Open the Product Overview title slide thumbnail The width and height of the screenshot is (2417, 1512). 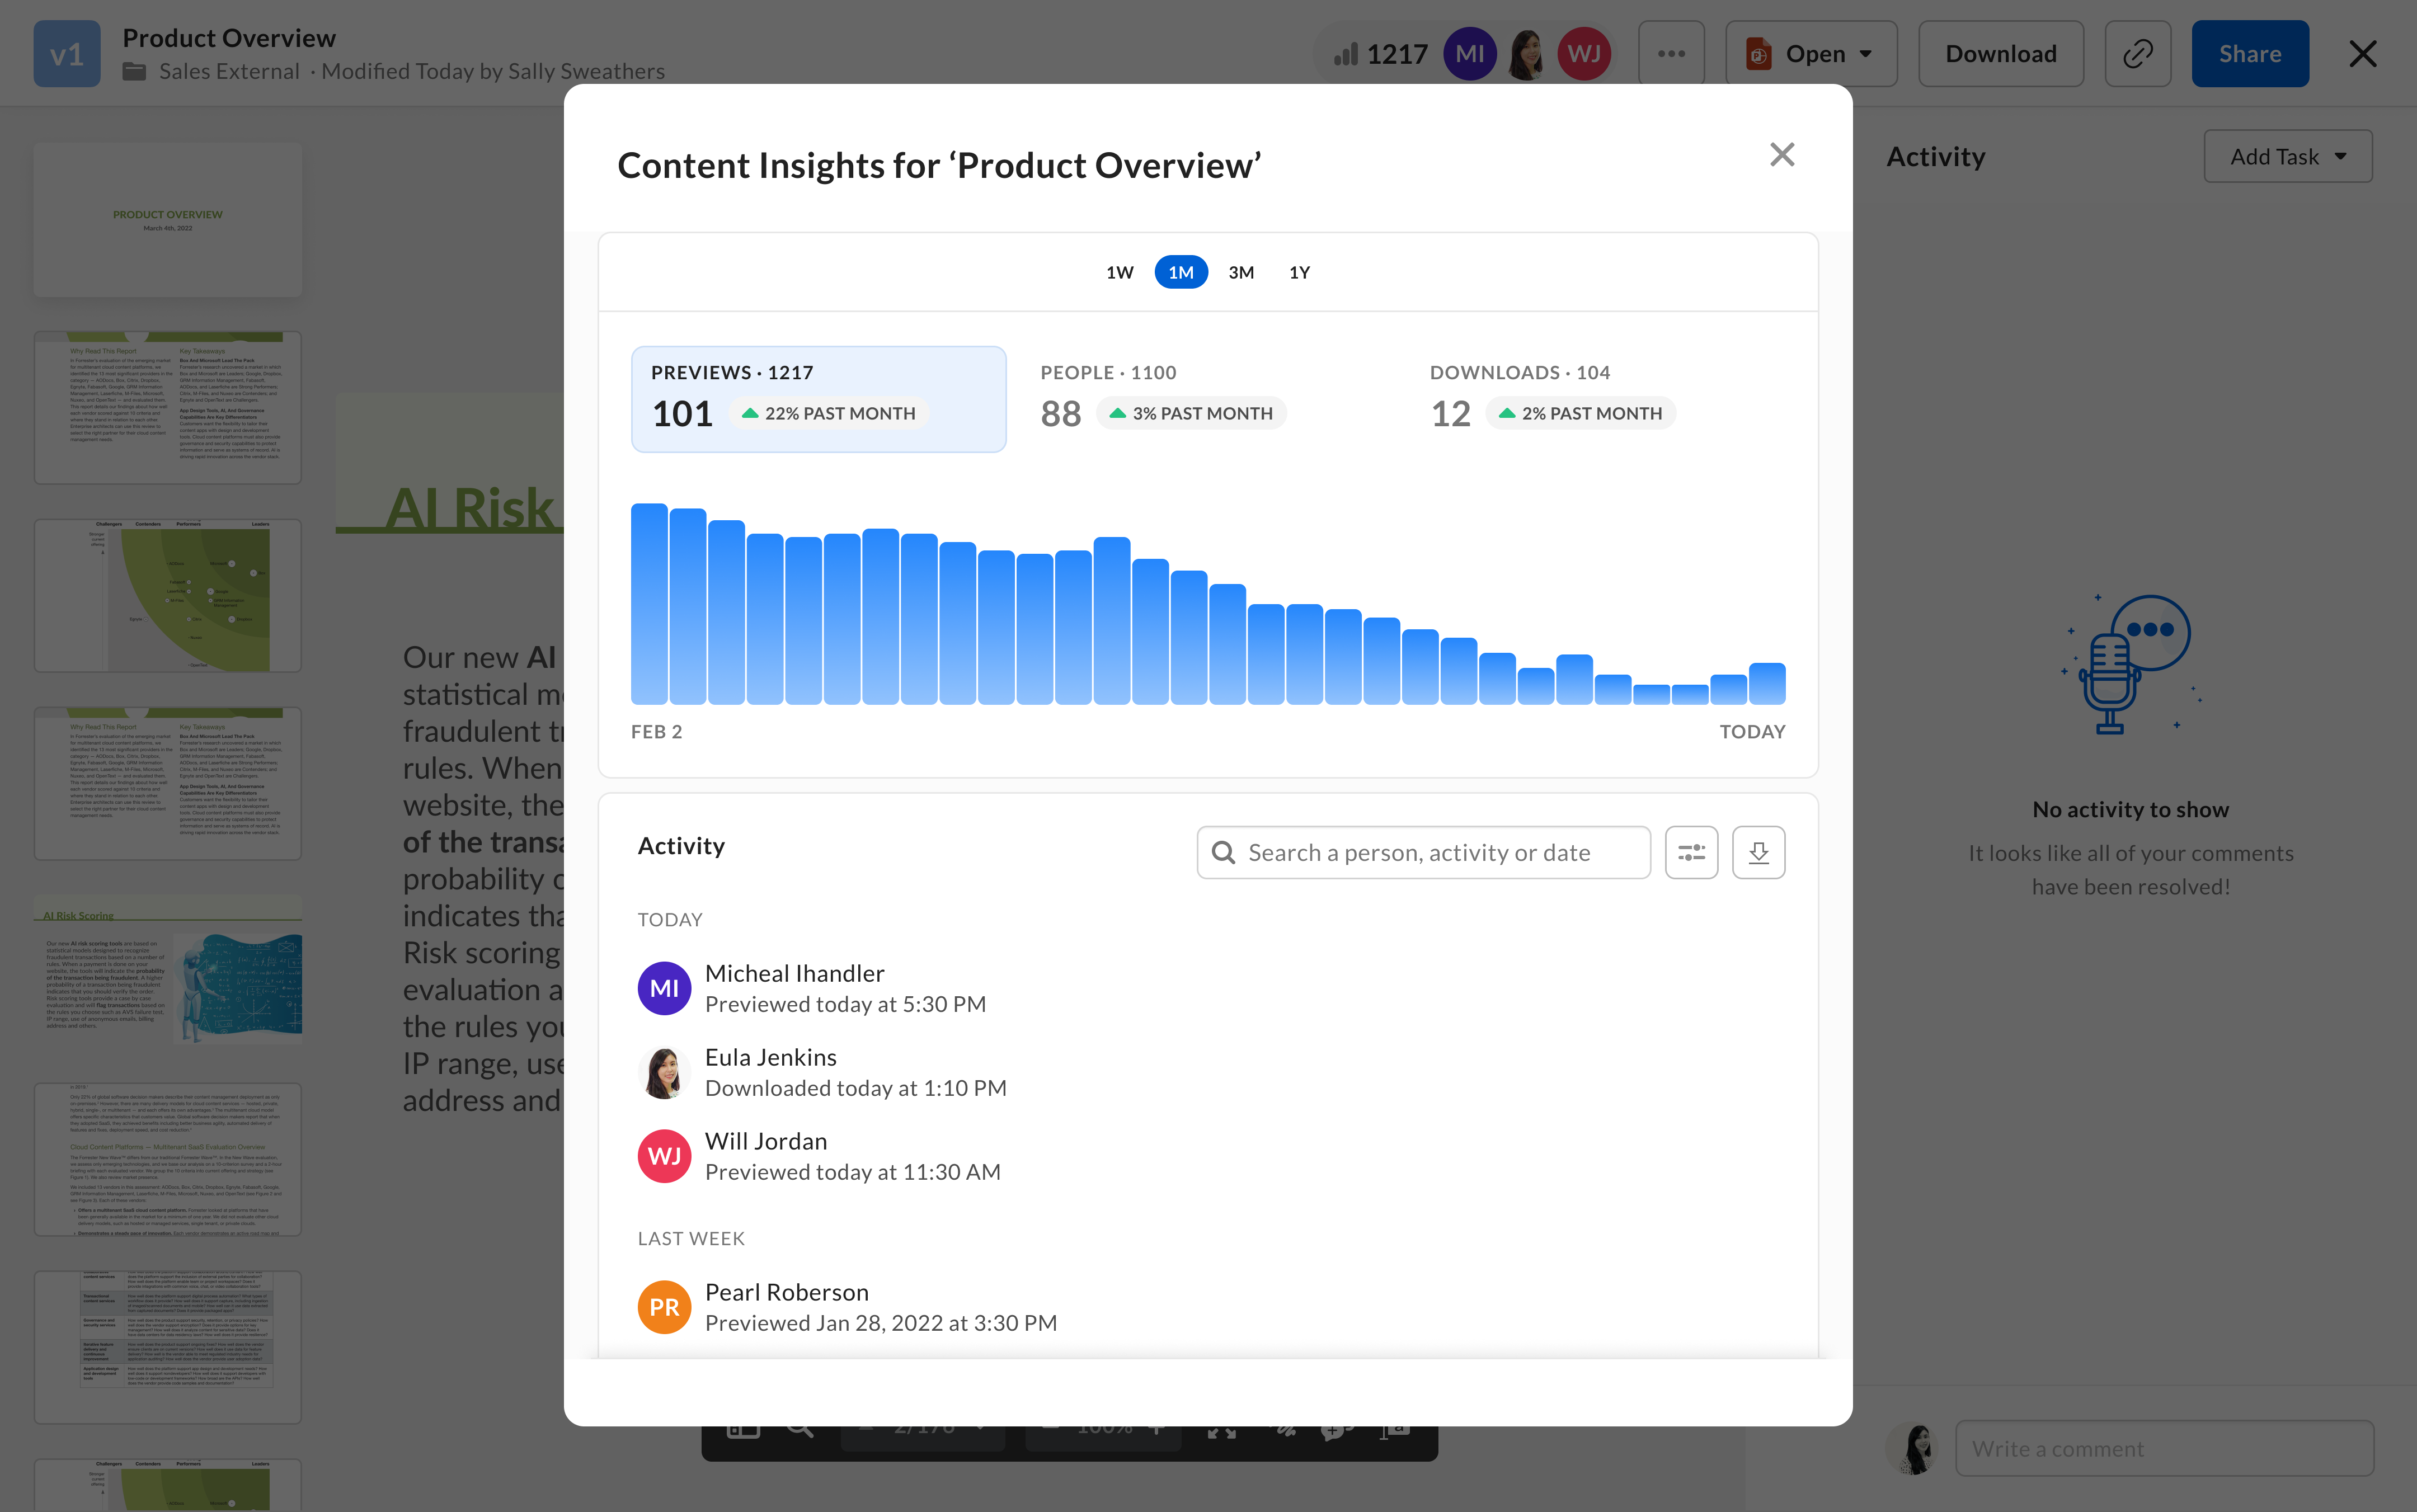(168, 220)
